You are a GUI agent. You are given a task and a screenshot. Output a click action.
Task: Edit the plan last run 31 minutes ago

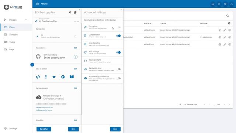coord(225,37)
